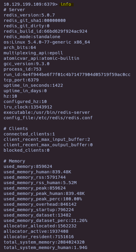Click the highlighted info command
Screen dimensions: 136x252
click(x=66, y=4)
